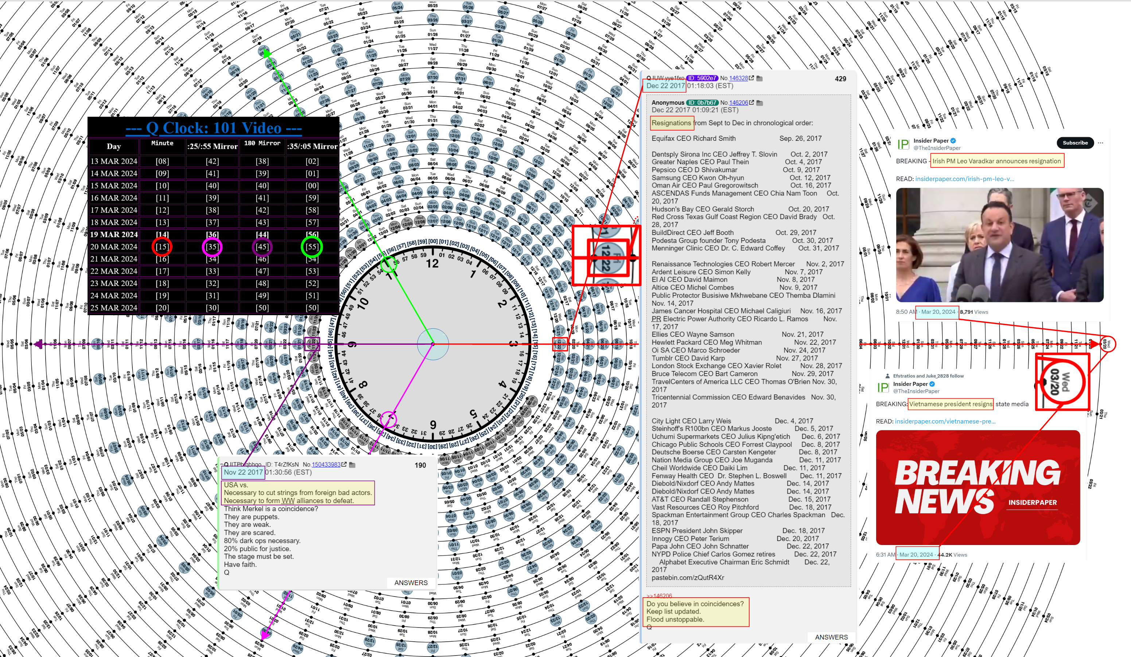Click post count '429' in Q post header
Image resolution: width=1131 pixels, height=657 pixels.
click(840, 78)
